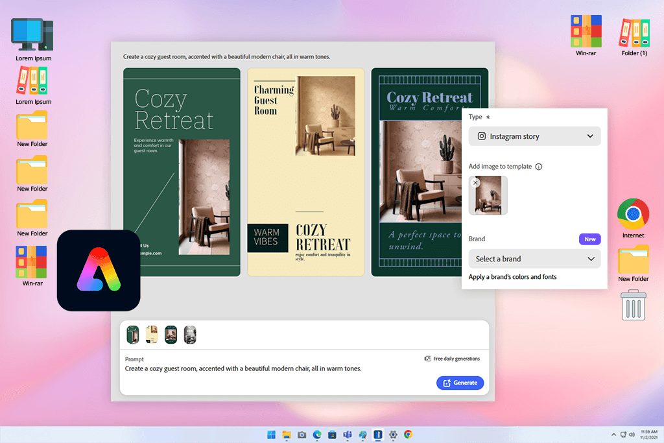Open the Folder (1) desktop icon

(x=634, y=37)
